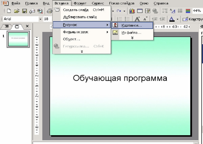Choose Из файла in the submenu

point(131,33)
